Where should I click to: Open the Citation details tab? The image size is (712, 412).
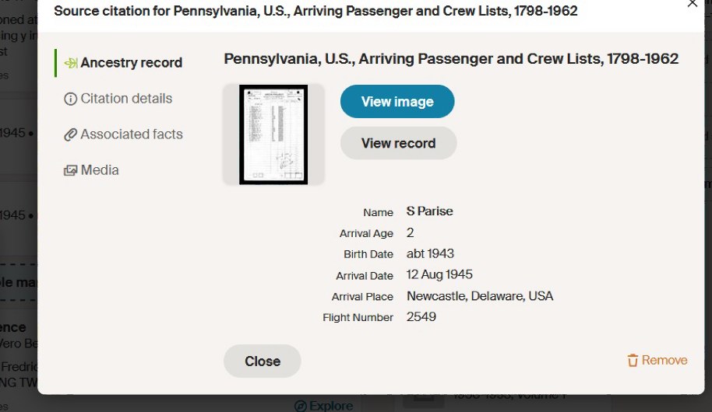pos(126,99)
